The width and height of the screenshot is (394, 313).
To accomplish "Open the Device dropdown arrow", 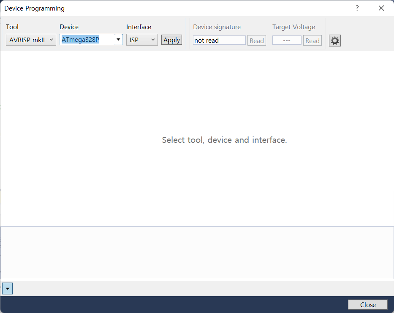I will point(118,39).
